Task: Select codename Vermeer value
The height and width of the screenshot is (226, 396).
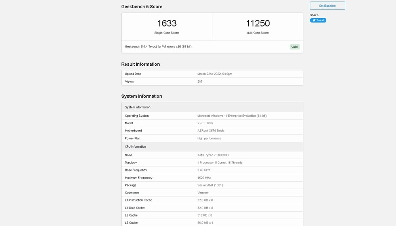Action: click(203, 193)
